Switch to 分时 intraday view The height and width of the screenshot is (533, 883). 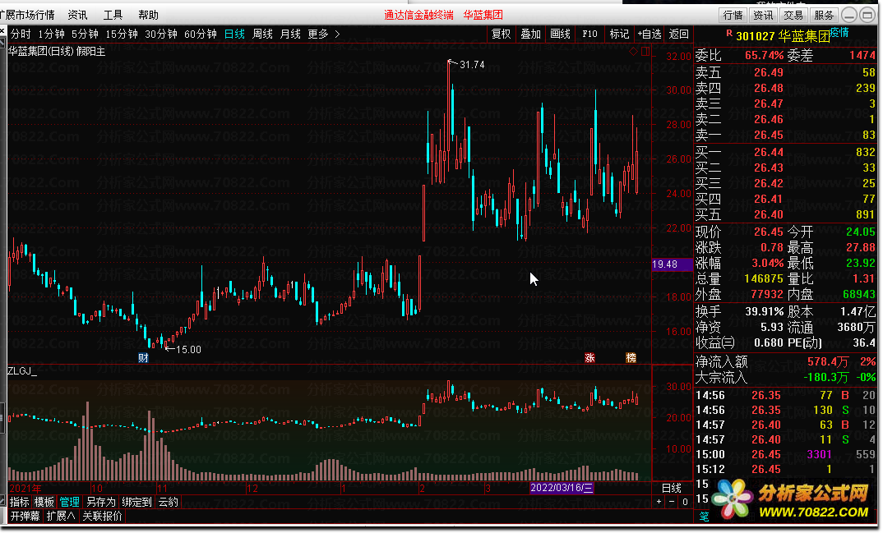click(21, 34)
